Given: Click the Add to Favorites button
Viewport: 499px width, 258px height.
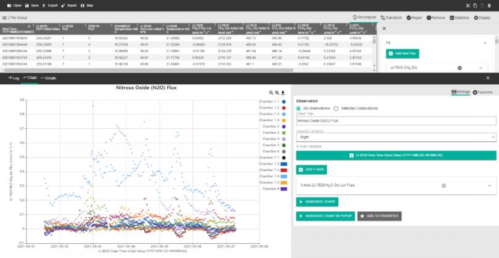Looking at the screenshot, I should pyautogui.click(x=381, y=216).
